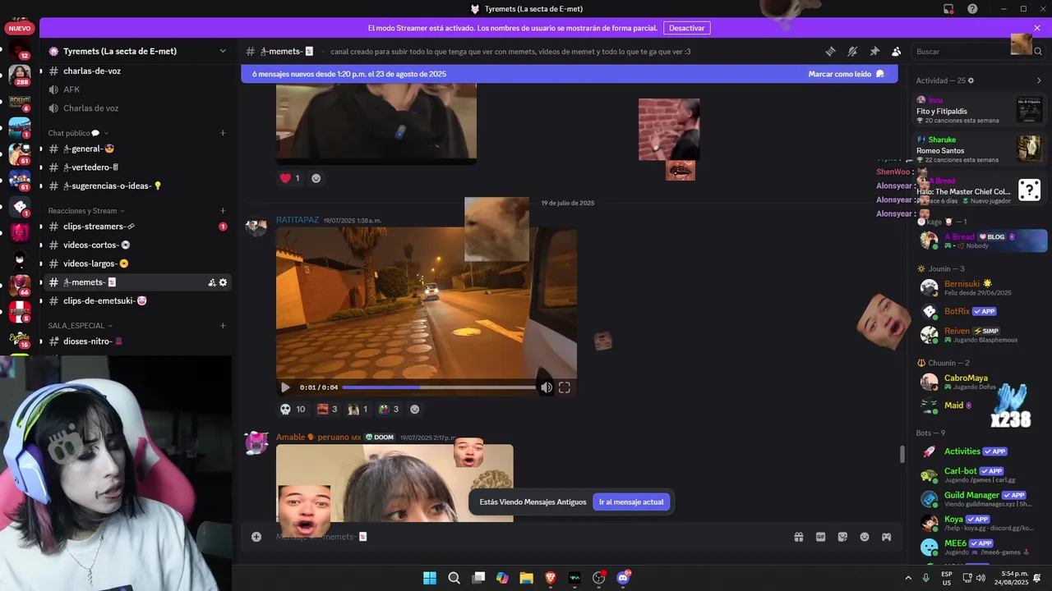
Task: Open Amable user profile name
Action: tap(318, 438)
